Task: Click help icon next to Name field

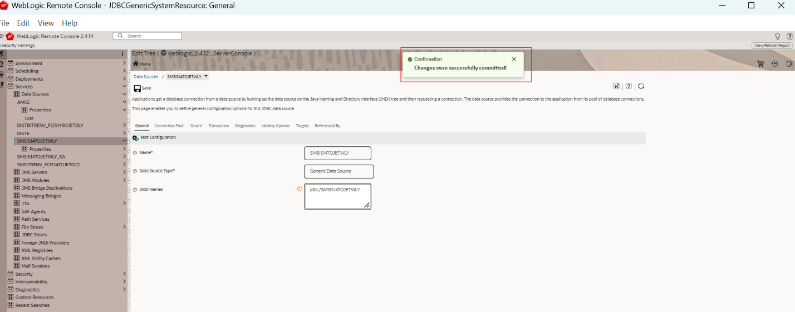Action: click(135, 152)
